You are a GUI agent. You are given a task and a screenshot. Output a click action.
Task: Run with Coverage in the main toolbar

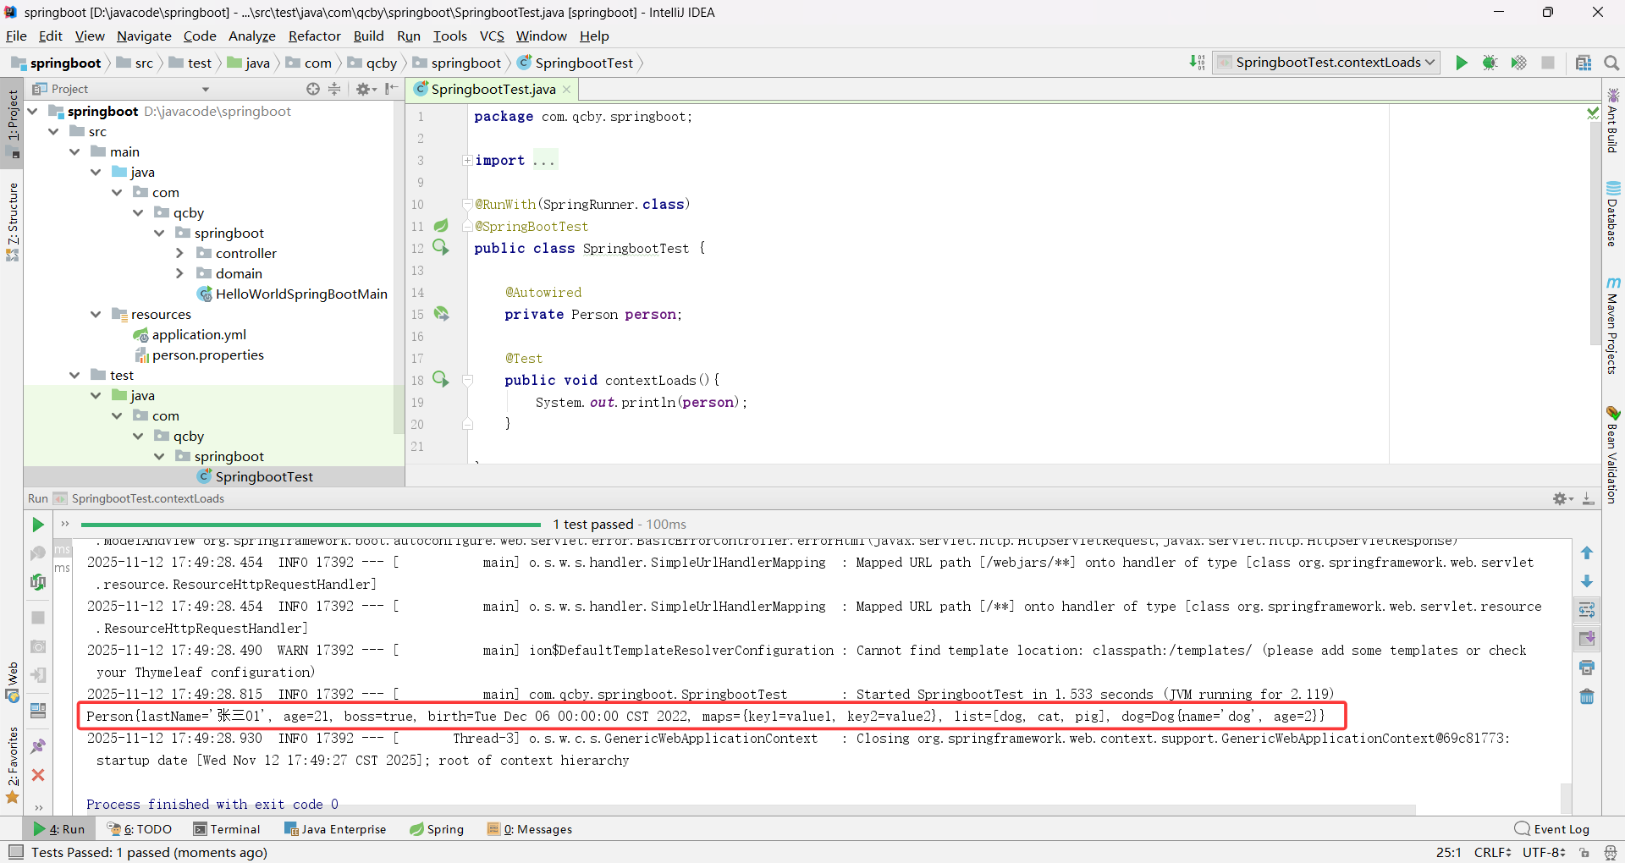[1519, 63]
